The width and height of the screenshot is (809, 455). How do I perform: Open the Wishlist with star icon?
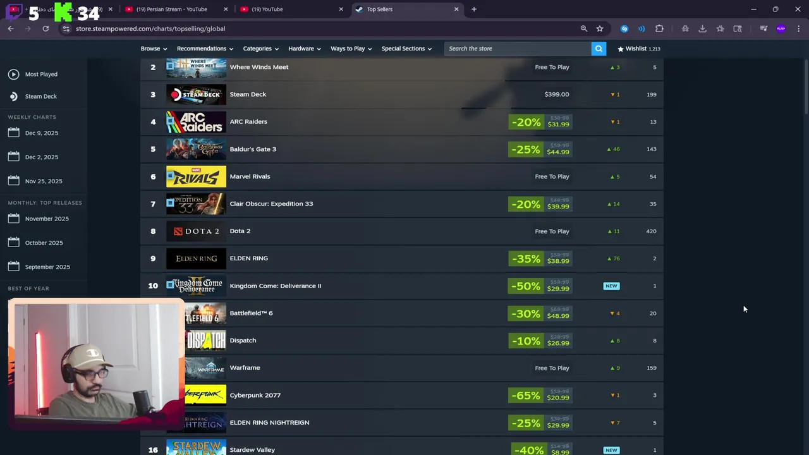coord(638,49)
